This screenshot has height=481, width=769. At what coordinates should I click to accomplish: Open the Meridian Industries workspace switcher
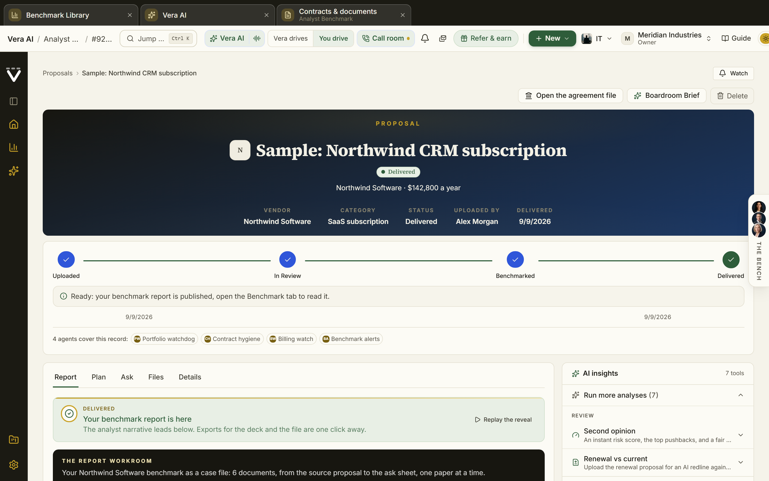click(x=666, y=38)
